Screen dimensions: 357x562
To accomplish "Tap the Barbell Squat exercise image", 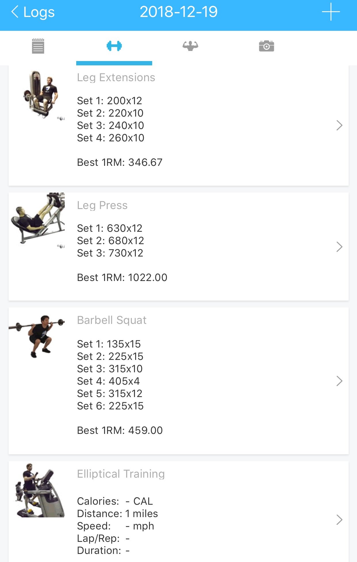I will tap(37, 335).
